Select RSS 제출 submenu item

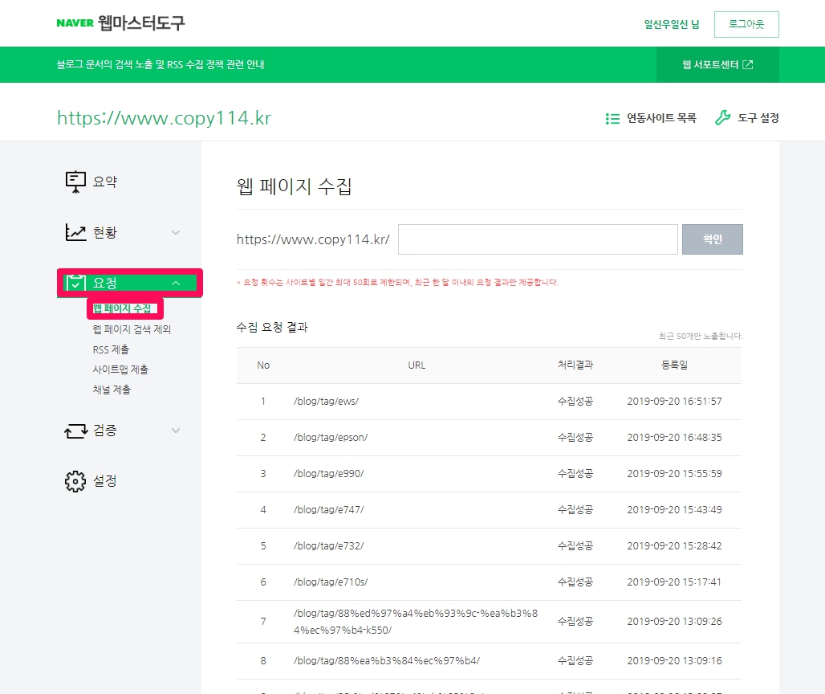(x=111, y=349)
